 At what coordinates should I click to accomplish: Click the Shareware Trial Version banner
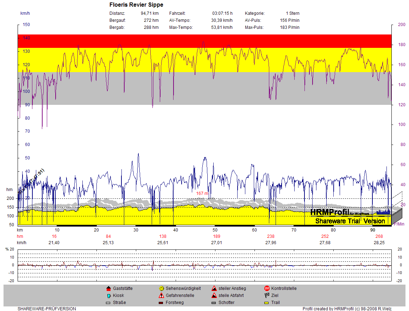(350, 221)
